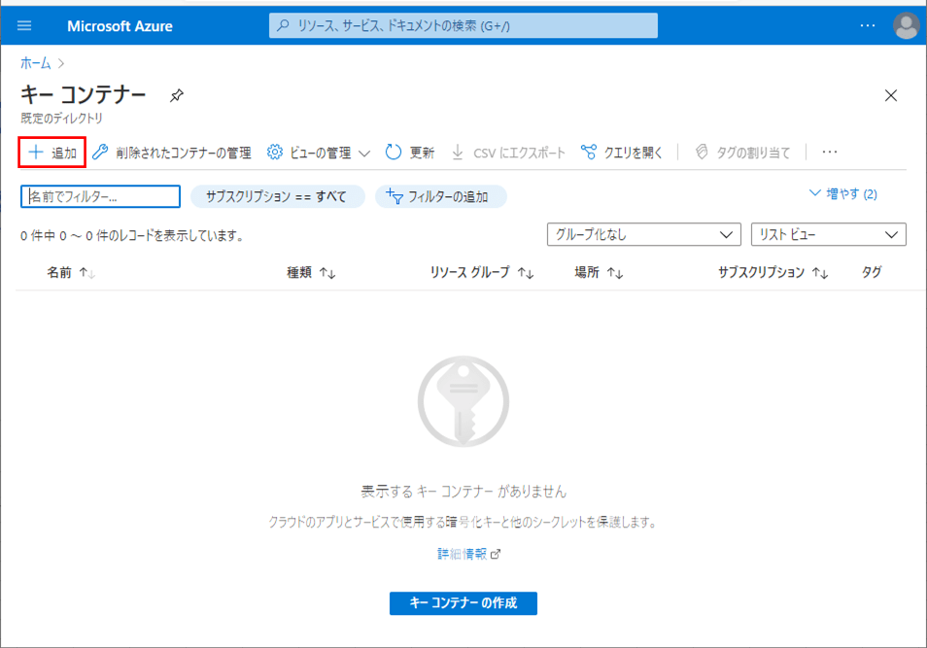927x648 pixels.
Task: Click タグの割り当て label
Action: 753,153
